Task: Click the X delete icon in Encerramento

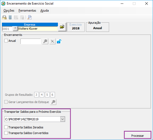Action: (53, 41)
